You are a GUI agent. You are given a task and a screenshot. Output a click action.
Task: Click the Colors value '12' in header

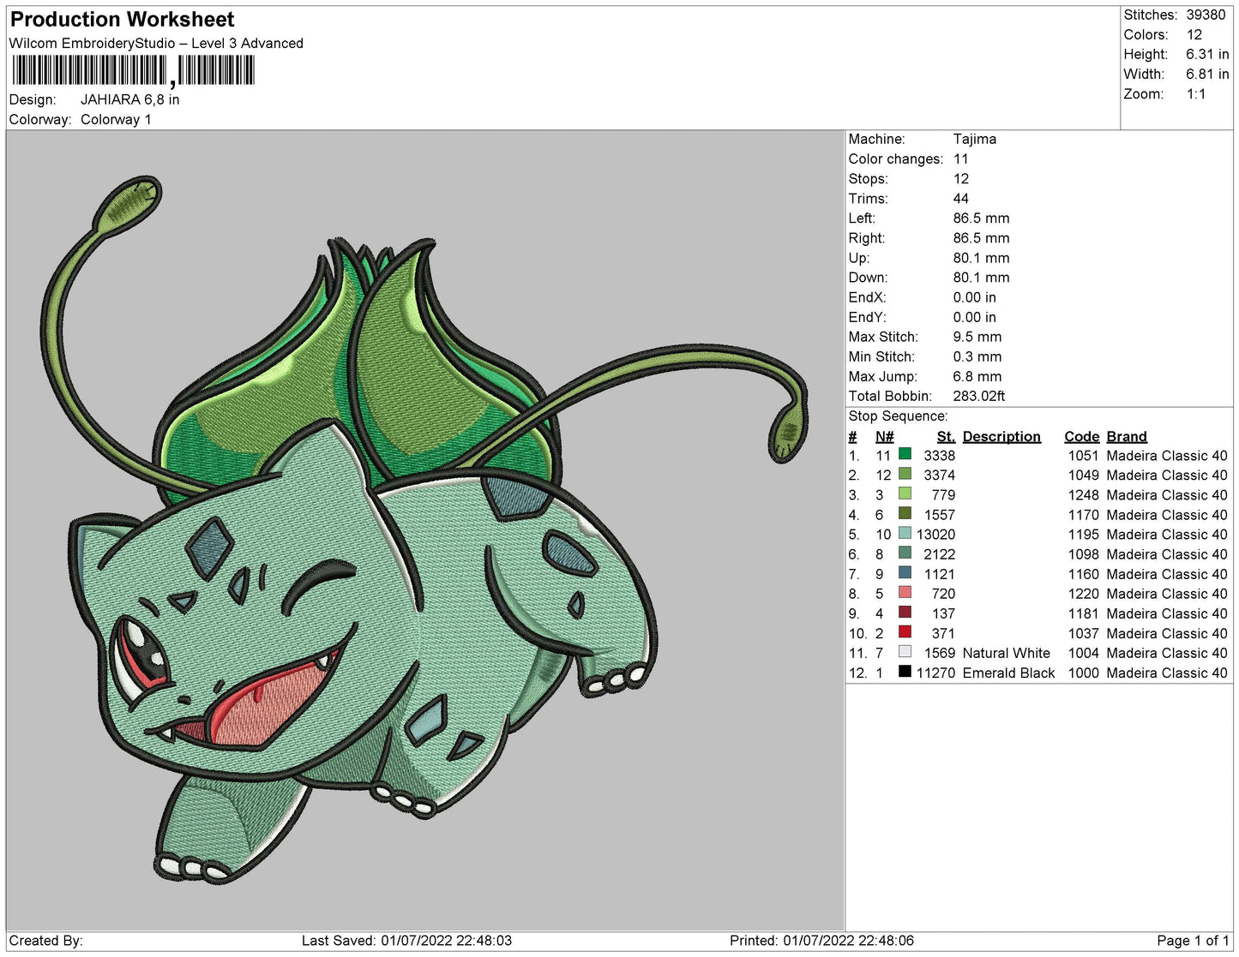tap(1194, 34)
